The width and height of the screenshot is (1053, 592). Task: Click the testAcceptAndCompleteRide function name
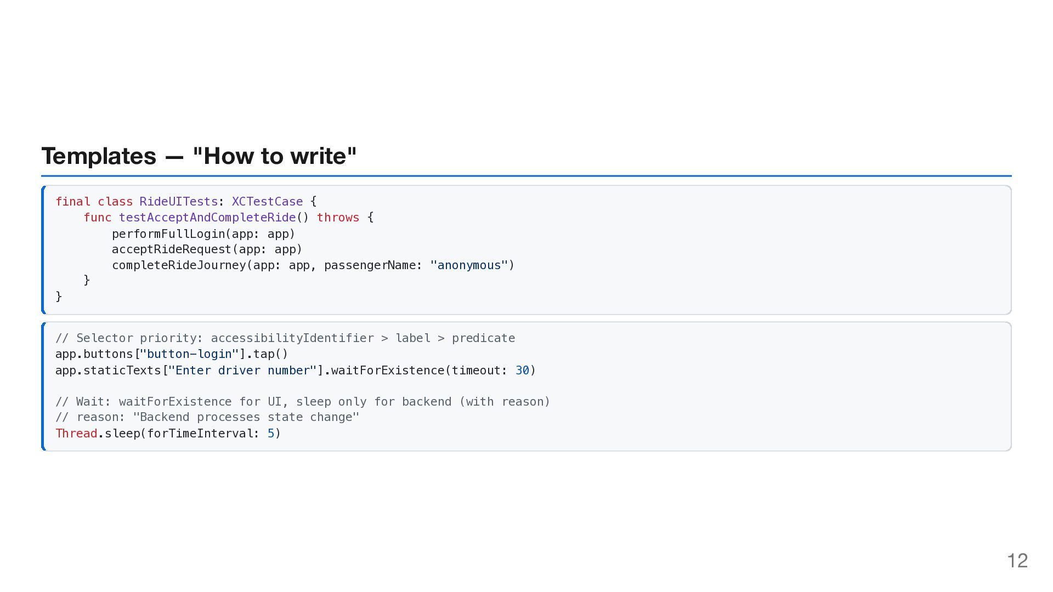point(207,218)
